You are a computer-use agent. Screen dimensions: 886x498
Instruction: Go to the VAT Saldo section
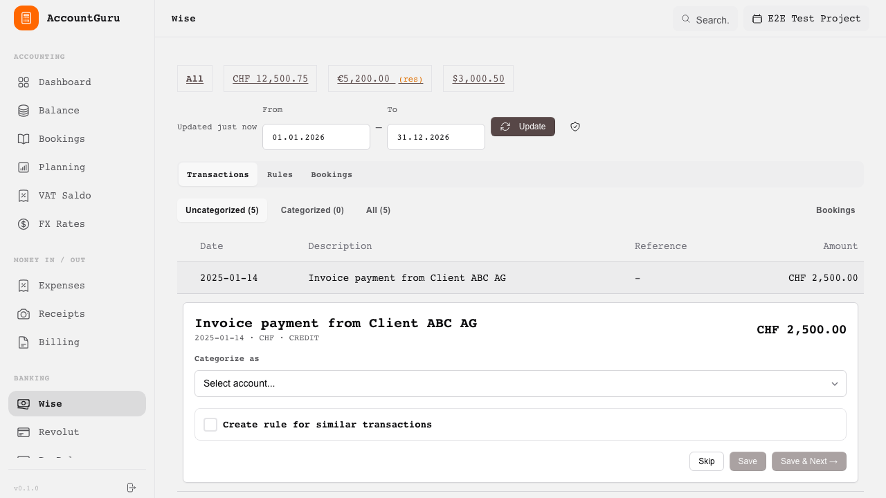tap(64, 196)
